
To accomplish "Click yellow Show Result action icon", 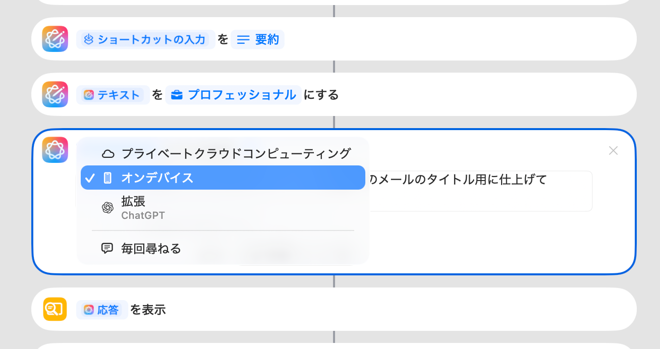I will click(55, 309).
